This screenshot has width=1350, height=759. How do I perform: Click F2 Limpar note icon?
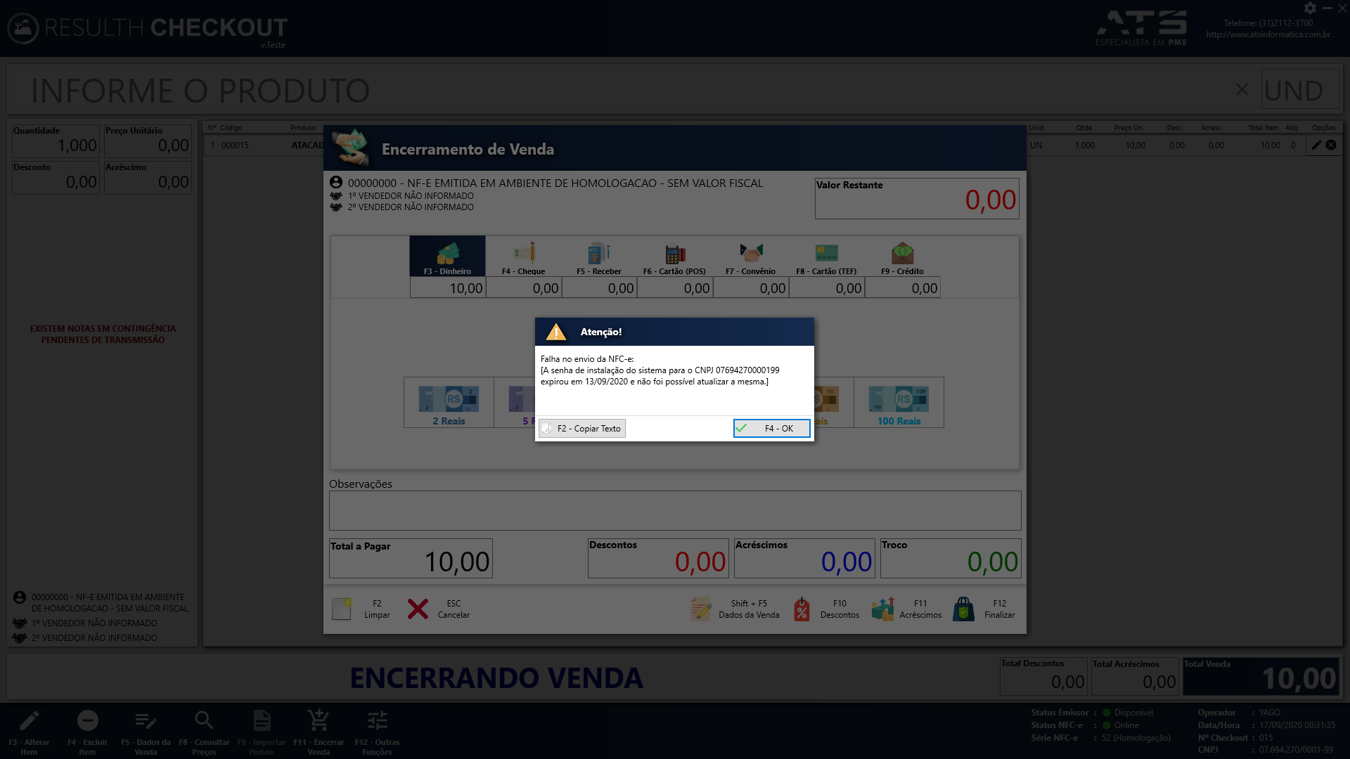pyautogui.click(x=342, y=609)
